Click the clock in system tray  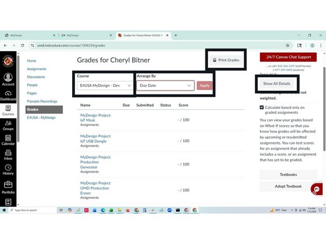pyautogui.click(x=312, y=210)
